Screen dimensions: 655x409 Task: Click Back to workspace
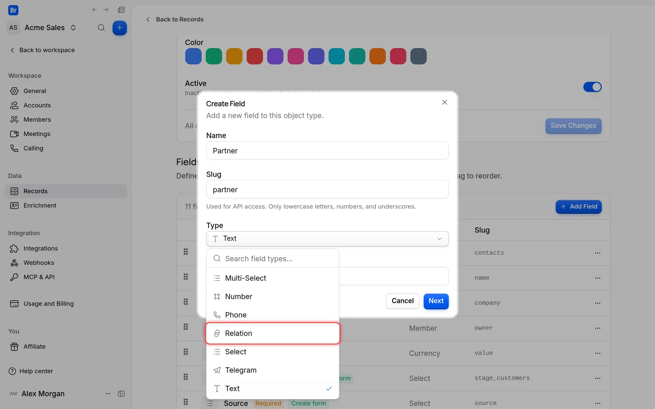(42, 50)
